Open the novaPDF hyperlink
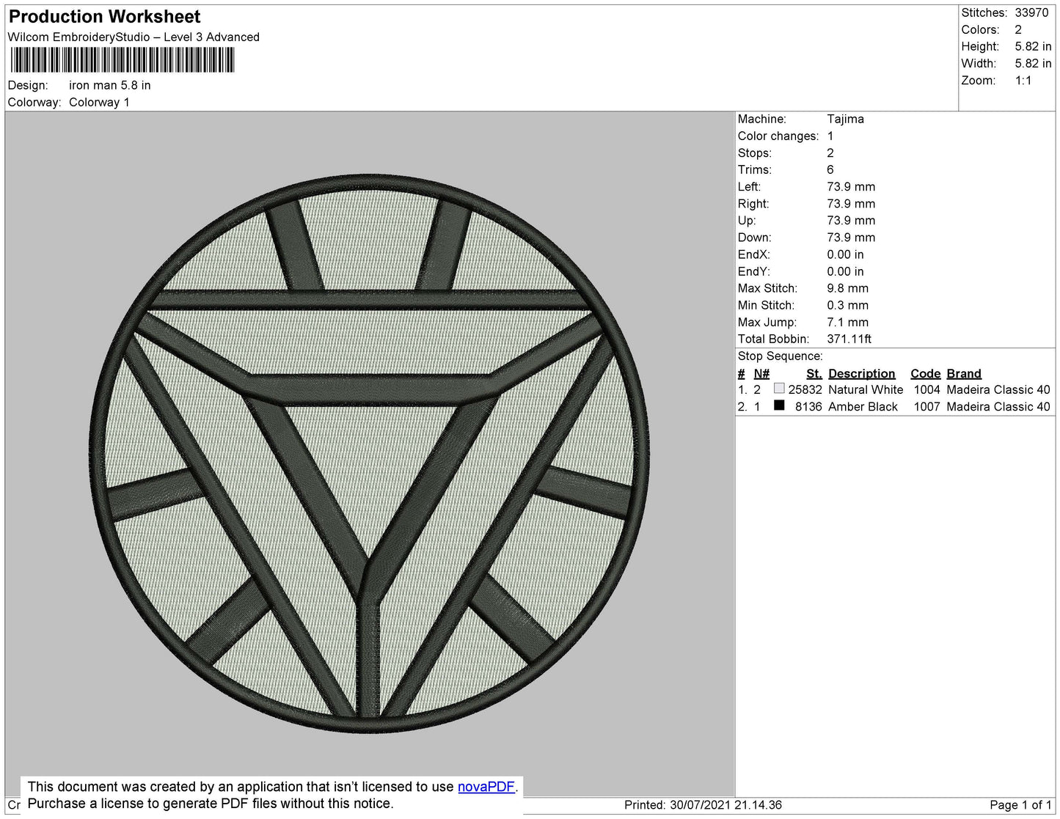 coord(486,787)
